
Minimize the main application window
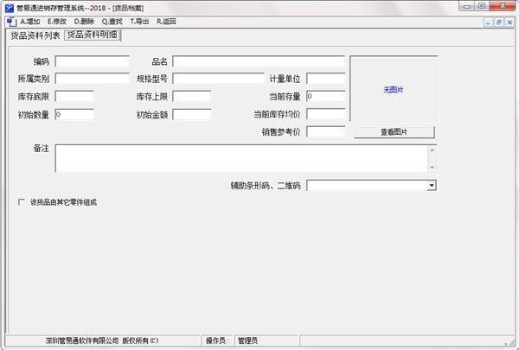point(467,6)
